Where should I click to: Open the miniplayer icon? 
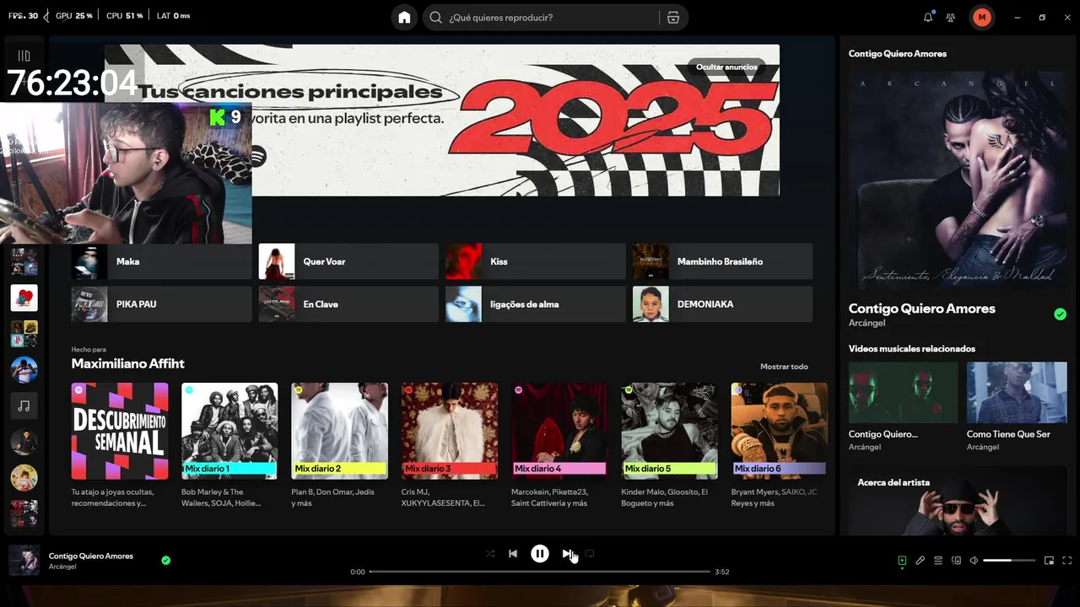click(x=1049, y=561)
